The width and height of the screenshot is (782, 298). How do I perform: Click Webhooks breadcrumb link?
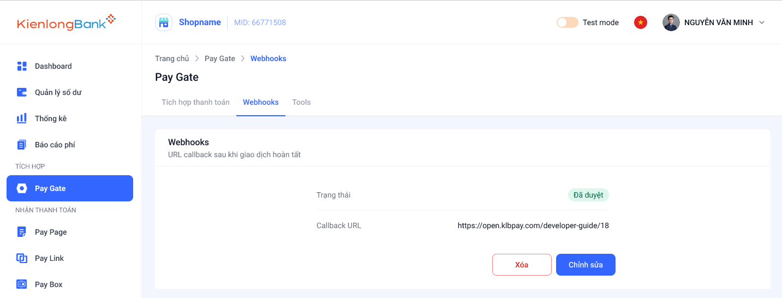(x=268, y=58)
